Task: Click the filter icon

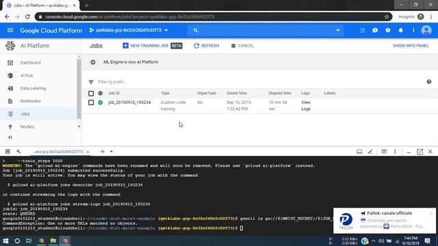Action: [x=91, y=82]
